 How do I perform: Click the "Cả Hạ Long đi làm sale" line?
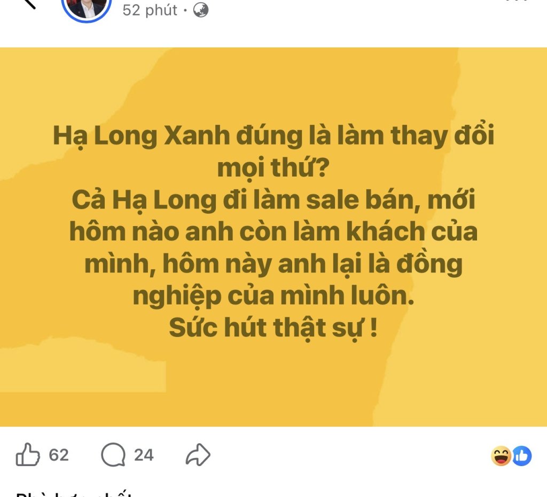273,200
